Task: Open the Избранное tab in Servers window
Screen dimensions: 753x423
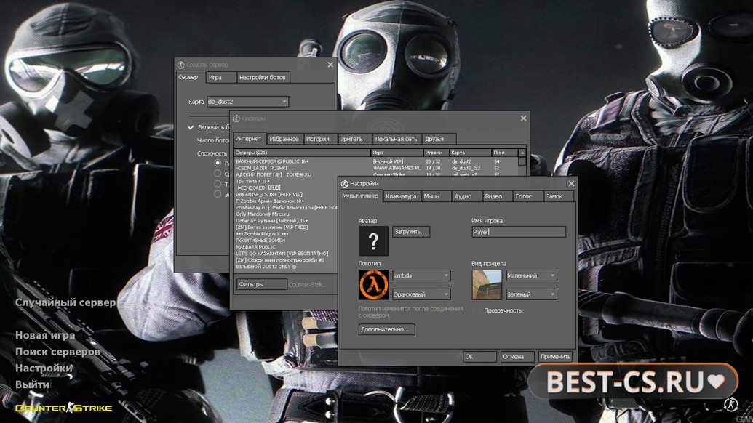Action: [x=284, y=139]
